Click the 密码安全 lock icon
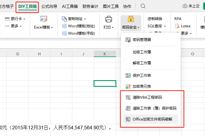The width and height of the screenshot is (205, 136). (131, 19)
